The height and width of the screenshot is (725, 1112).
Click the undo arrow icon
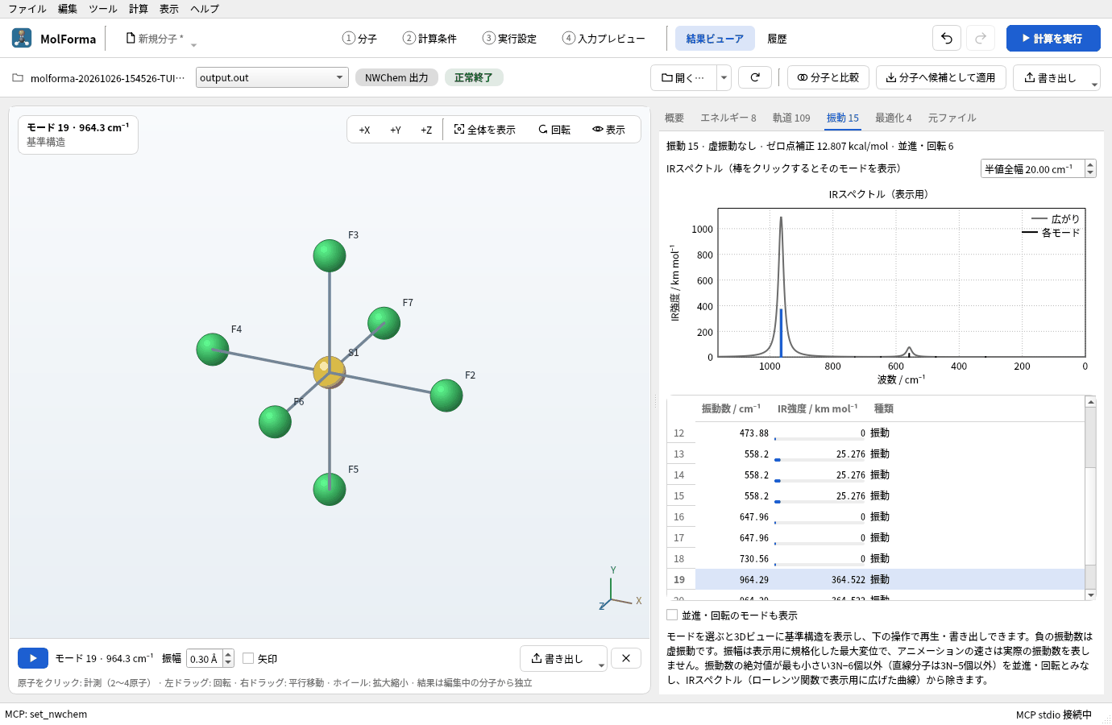(x=947, y=38)
